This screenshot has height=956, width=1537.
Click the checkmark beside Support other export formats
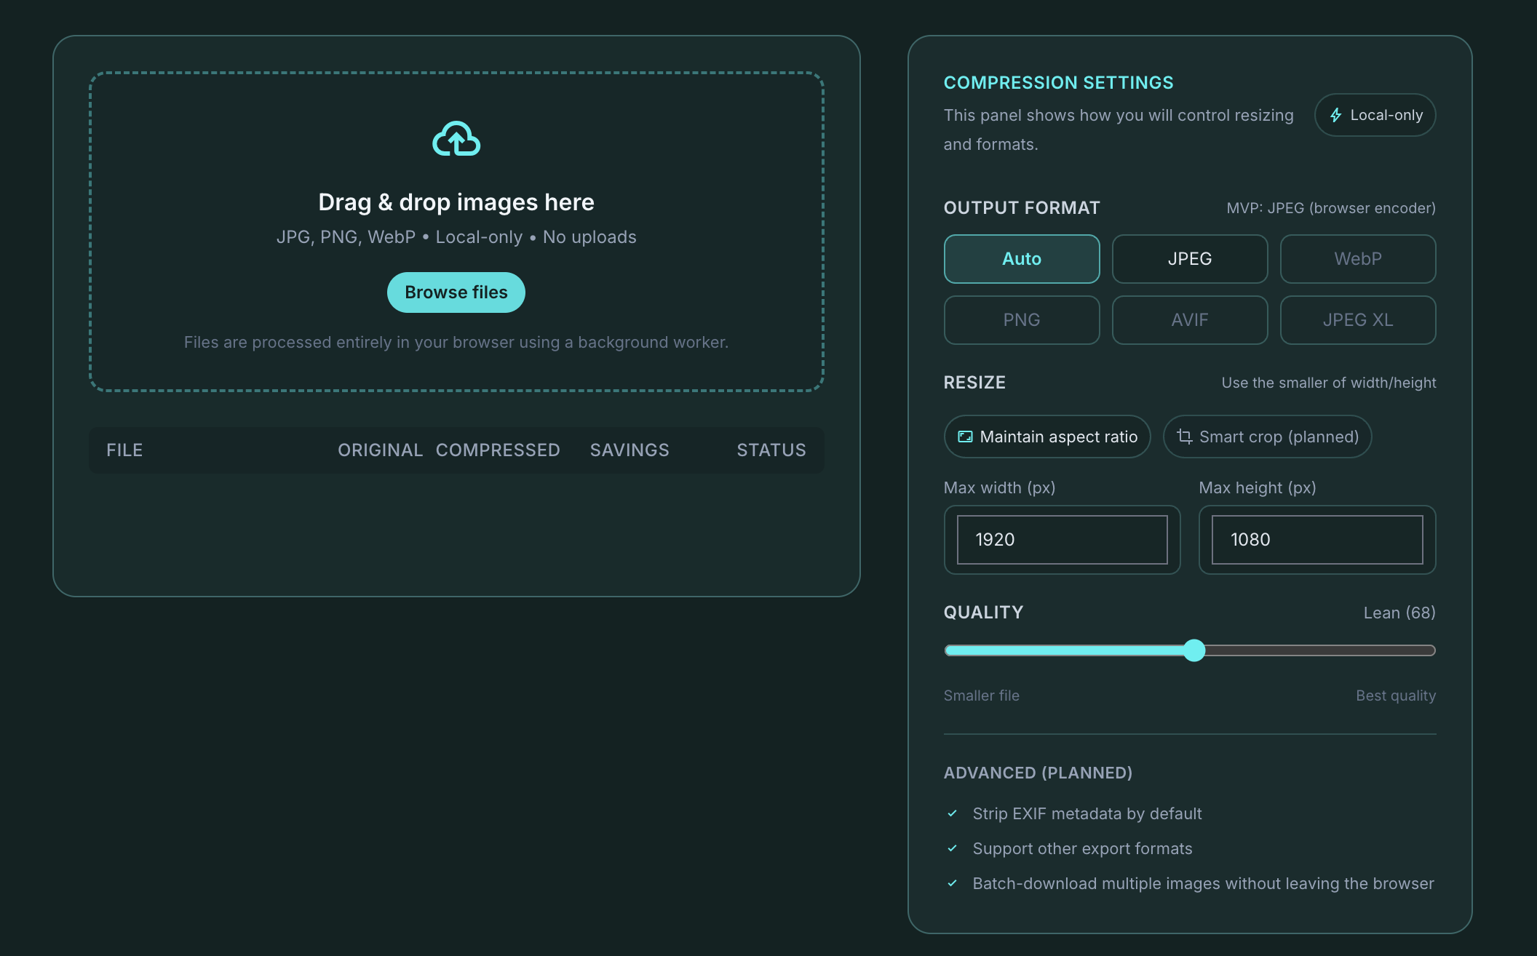(x=952, y=848)
